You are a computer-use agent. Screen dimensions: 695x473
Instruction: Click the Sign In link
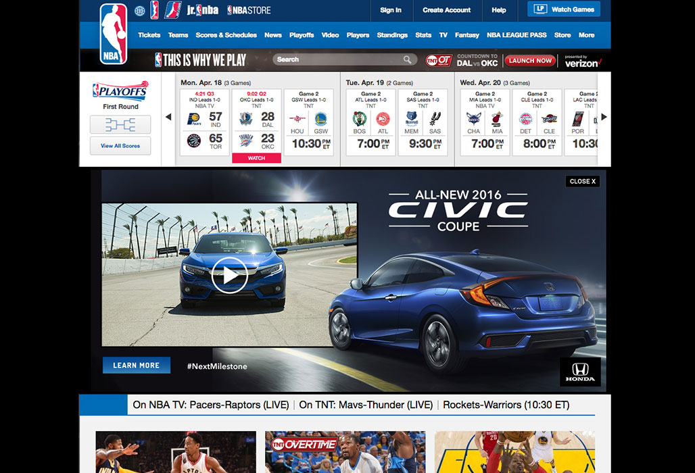click(391, 10)
